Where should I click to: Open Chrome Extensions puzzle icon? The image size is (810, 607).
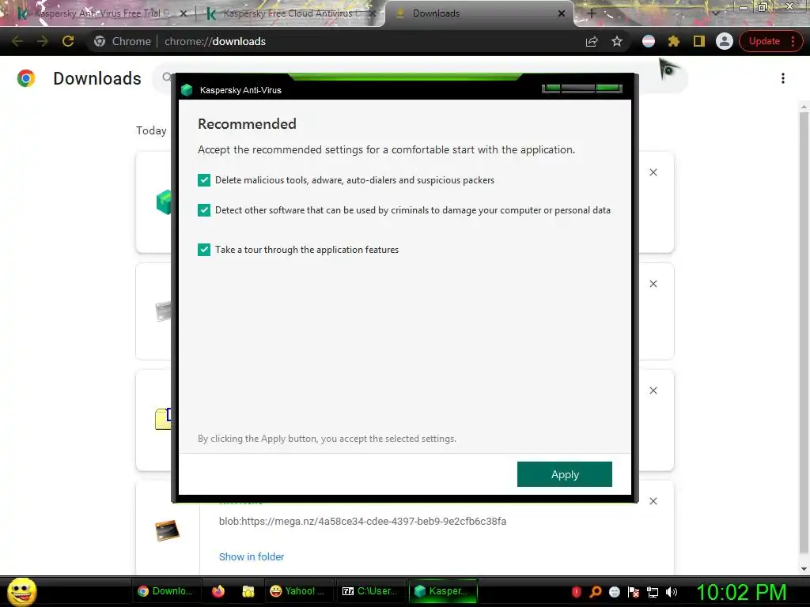[674, 41]
